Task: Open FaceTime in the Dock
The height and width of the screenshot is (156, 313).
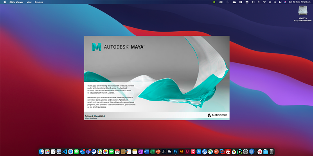Action: pos(112,152)
